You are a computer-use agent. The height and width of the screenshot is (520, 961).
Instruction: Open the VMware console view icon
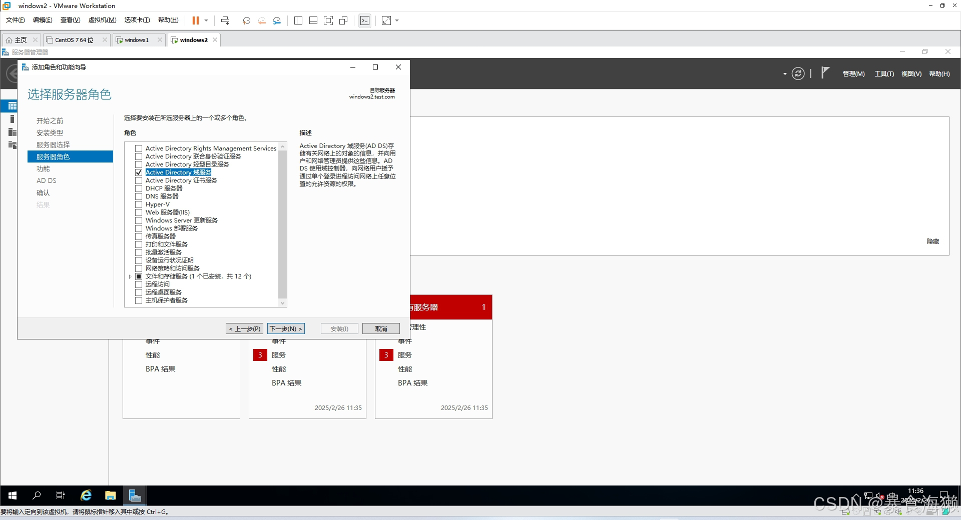(x=365, y=20)
